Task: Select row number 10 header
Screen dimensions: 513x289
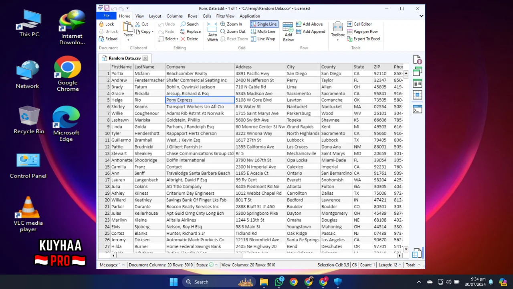Action: (104, 133)
